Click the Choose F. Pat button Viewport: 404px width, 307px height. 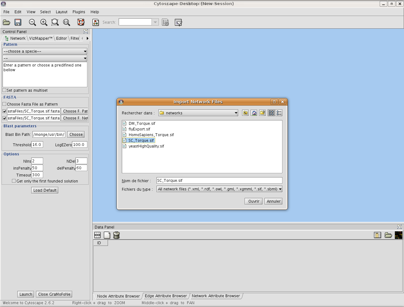point(74,111)
